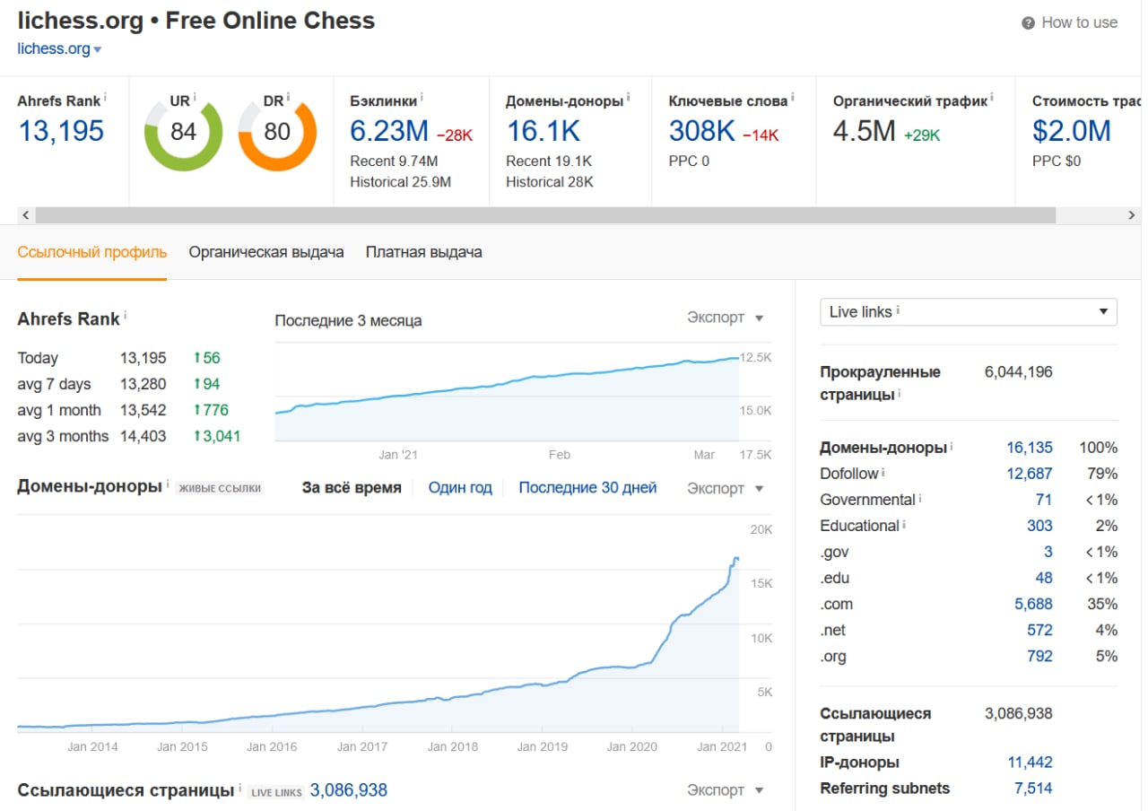Open the 11,442 IP-доноры count
This screenshot has width=1148, height=811.
tap(1030, 763)
